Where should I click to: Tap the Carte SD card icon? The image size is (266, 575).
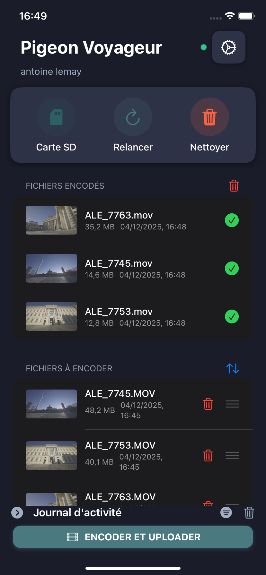(x=56, y=117)
